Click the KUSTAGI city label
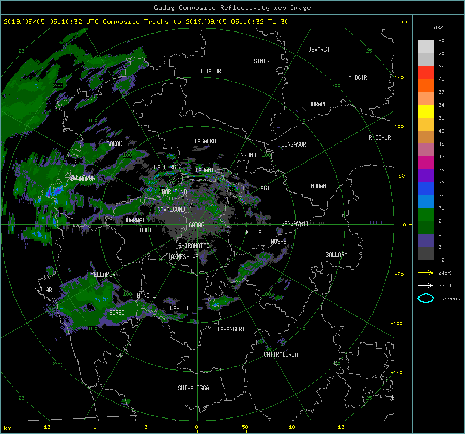Viewport: 465px width, 434px height. click(x=259, y=188)
